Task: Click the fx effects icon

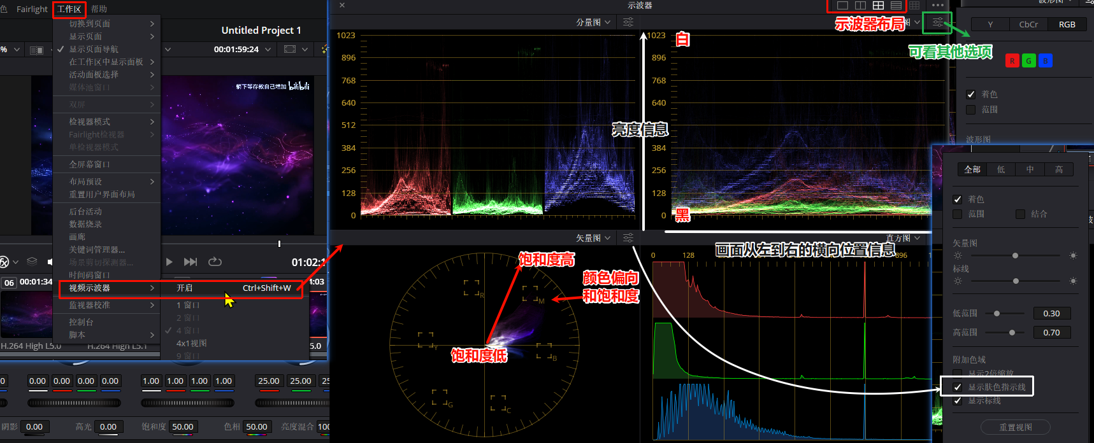Action: pos(4,262)
